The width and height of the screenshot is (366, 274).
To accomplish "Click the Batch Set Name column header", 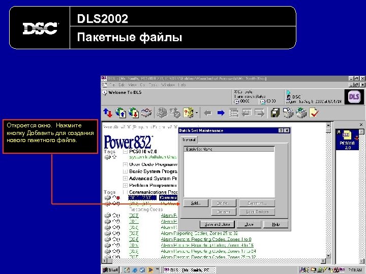I will (x=229, y=149).
